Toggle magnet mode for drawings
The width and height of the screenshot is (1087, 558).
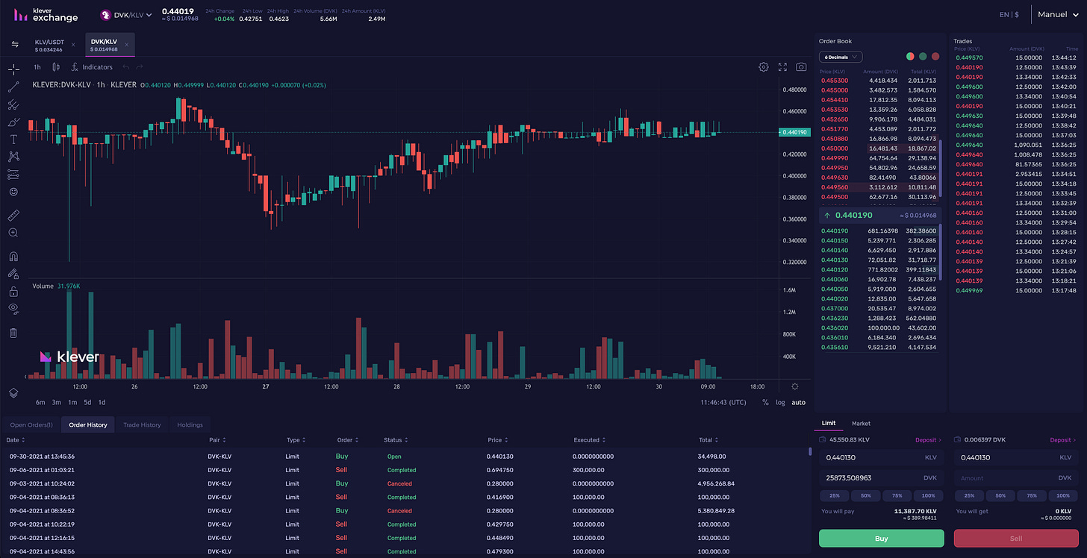13,257
